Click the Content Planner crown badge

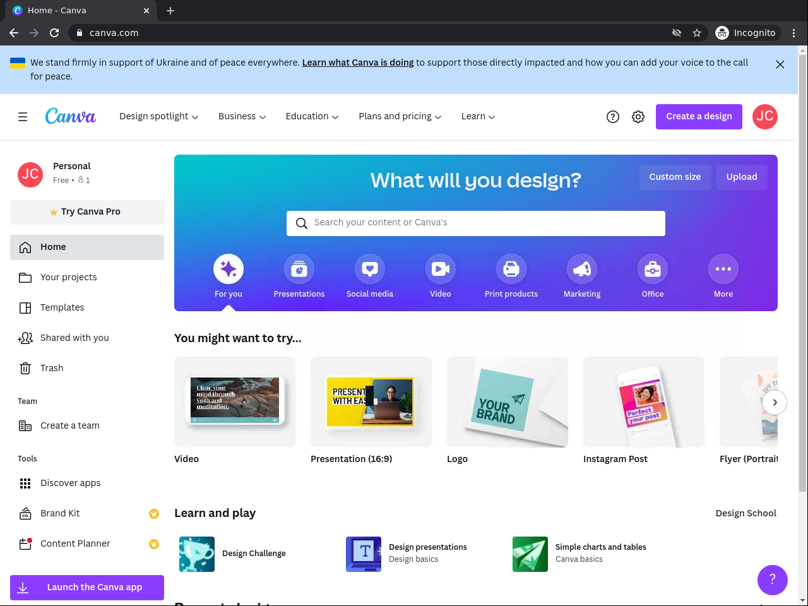[154, 544]
